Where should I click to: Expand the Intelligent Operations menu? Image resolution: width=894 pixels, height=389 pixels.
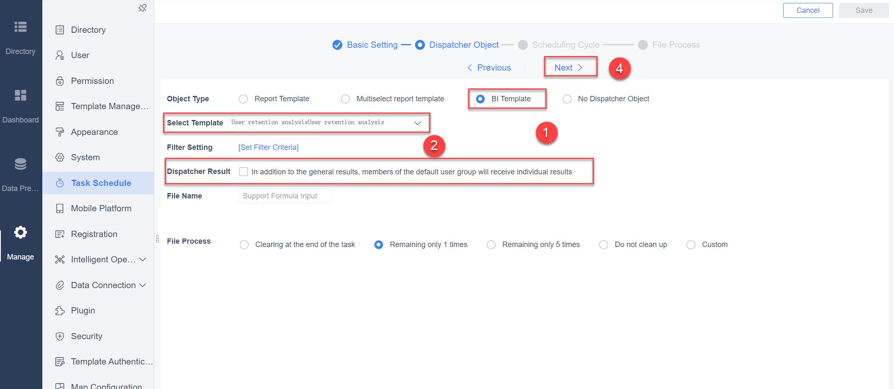click(x=143, y=259)
